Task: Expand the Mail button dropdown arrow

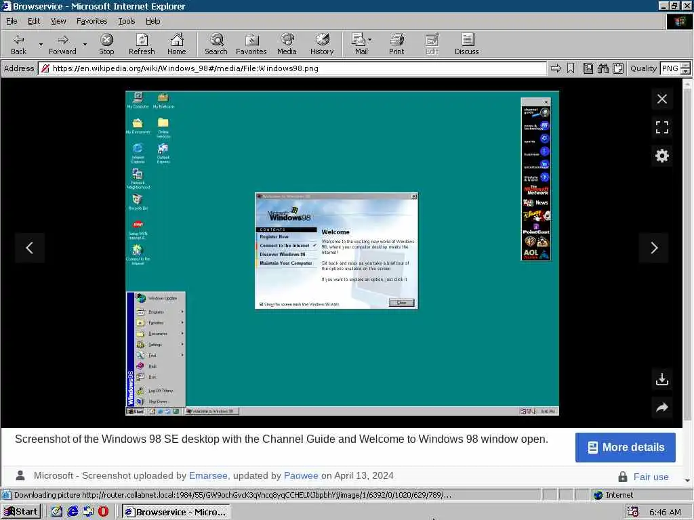Action: pyautogui.click(x=370, y=40)
